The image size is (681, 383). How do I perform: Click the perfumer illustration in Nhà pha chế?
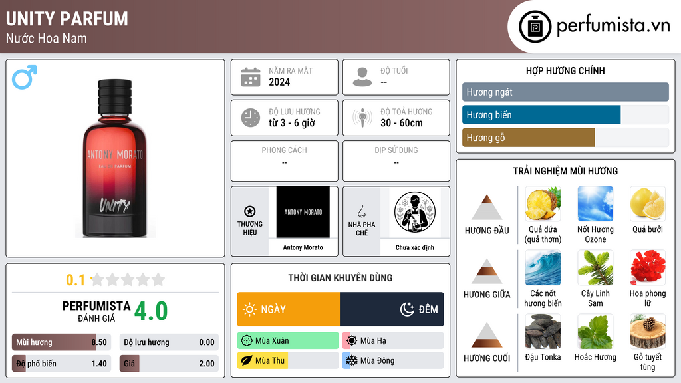415,212
